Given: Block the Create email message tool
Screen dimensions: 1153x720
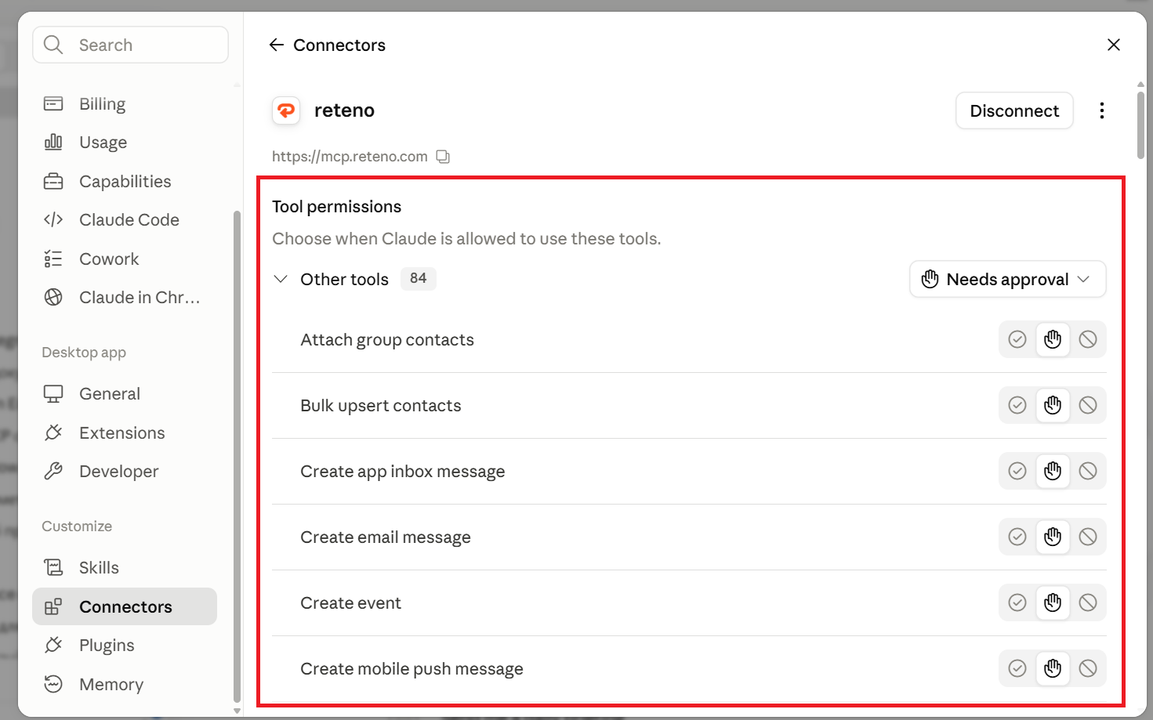Looking at the screenshot, I should (1088, 537).
